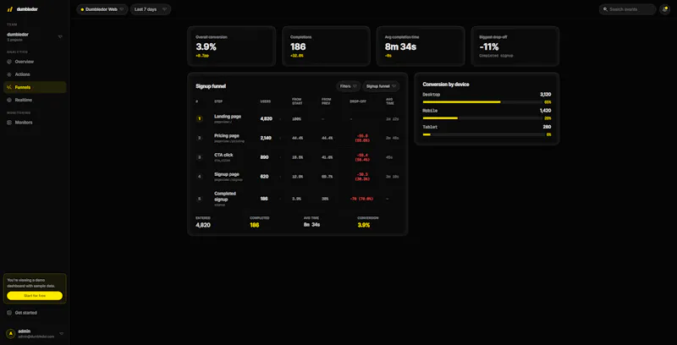This screenshot has width=677, height=345.
Task: Click the red drop-off for Completed signup
Action: pyautogui.click(x=361, y=199)
